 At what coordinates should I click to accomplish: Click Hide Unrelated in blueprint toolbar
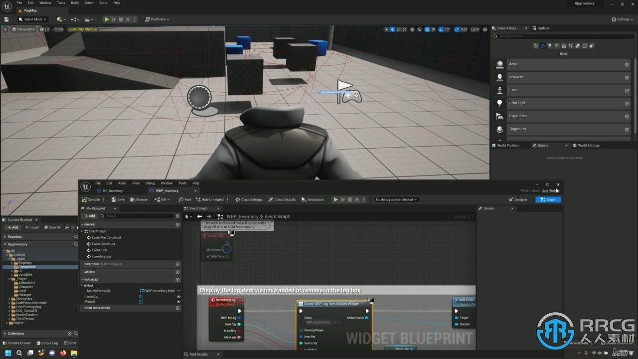tap(209, 199)
